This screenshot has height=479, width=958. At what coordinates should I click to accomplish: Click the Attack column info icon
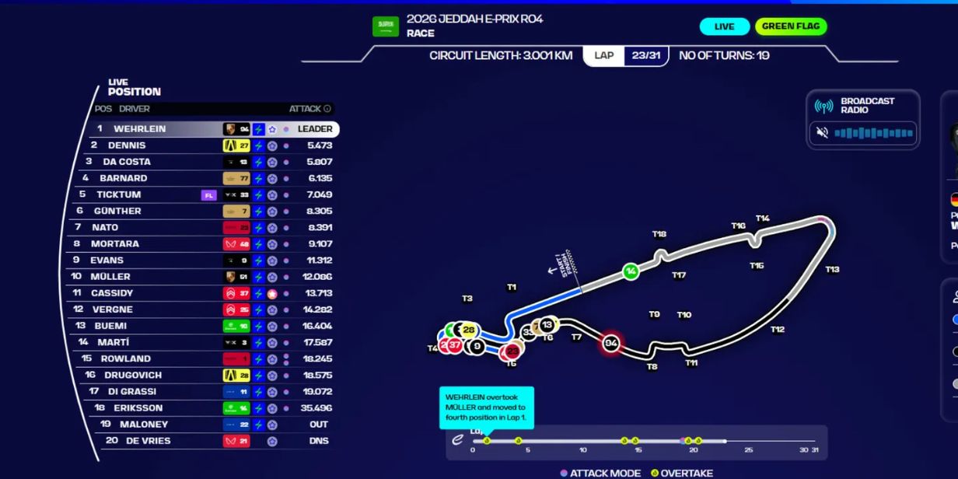point(327,109)
